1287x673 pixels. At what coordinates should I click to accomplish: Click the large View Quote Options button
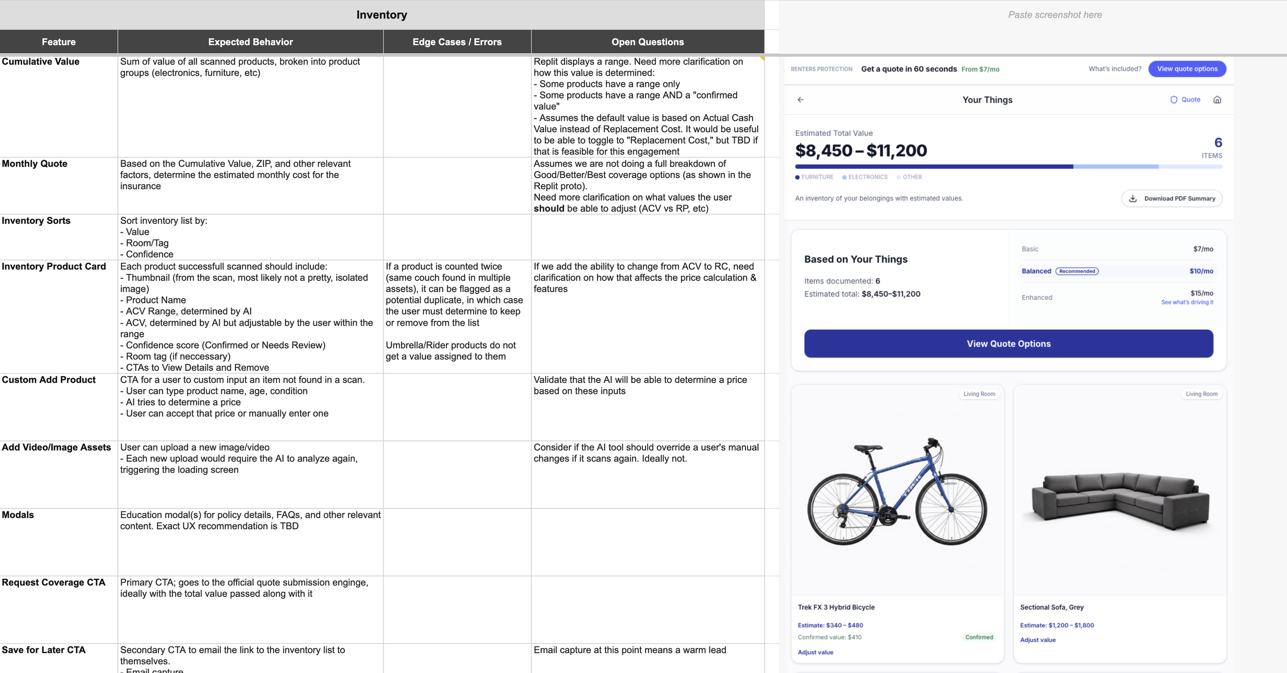coord(1008,344)
